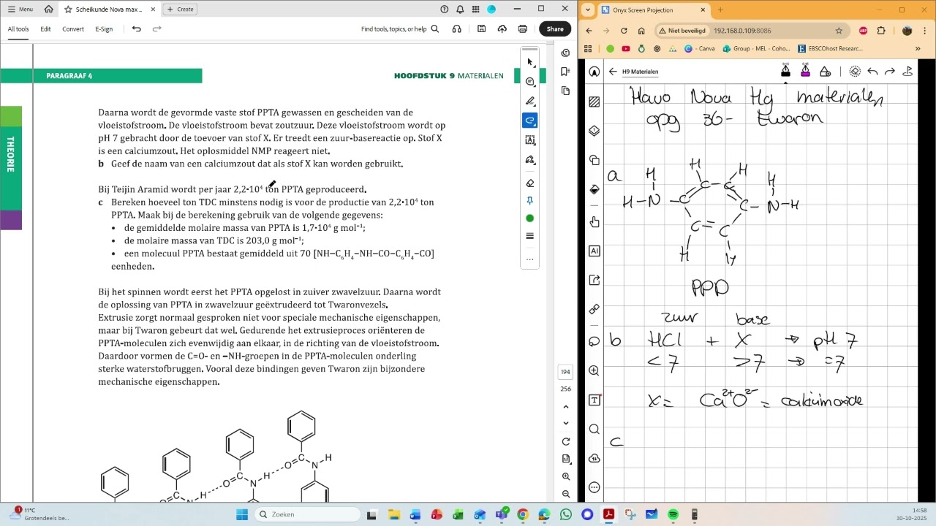Image resolution: width=936 pixels, height=526 pixels.
Task: Select the arrow selection tool in Acrobat
Action: click(530, 62)
